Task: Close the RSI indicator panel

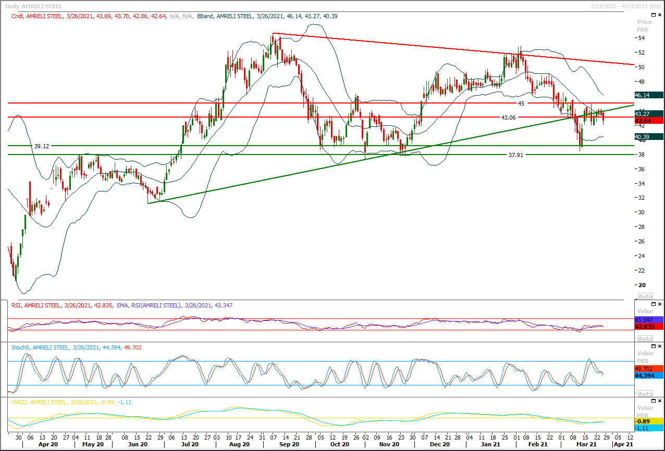Action: pyautogui.click(x=659, y=304)
